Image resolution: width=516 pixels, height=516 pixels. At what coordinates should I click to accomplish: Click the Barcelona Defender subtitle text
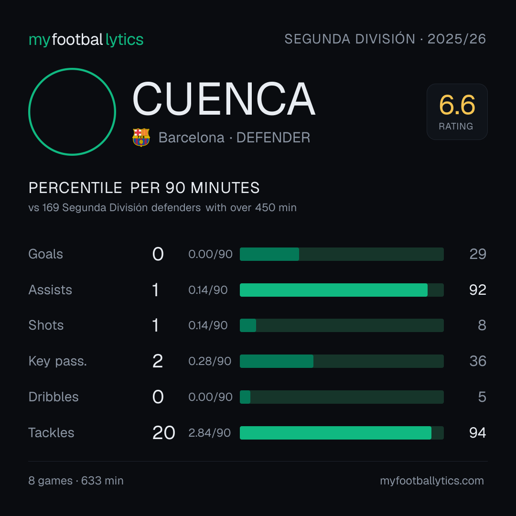point(234,138)
